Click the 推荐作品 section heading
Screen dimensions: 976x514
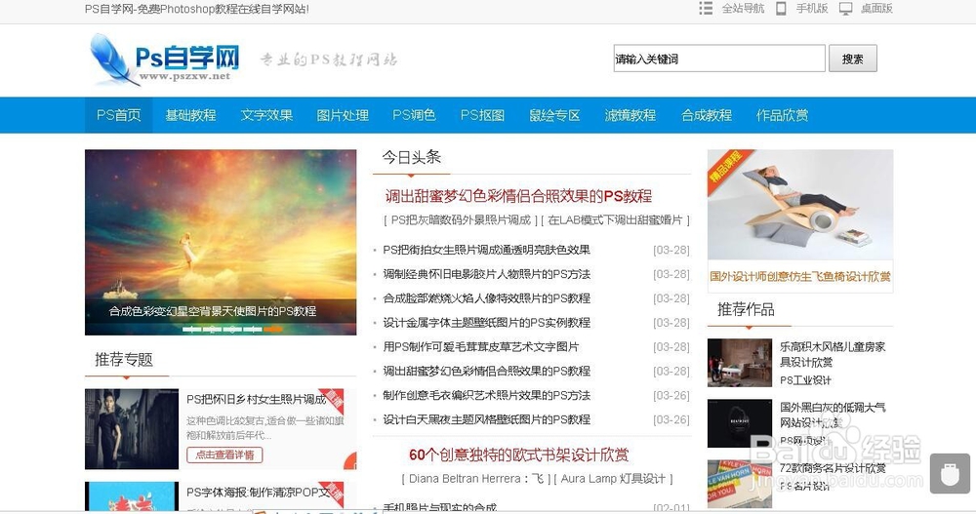pos(746,309)
